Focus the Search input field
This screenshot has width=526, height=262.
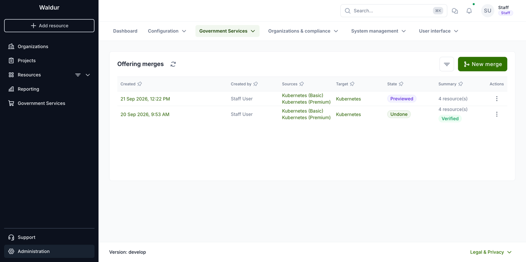[393, 11]
